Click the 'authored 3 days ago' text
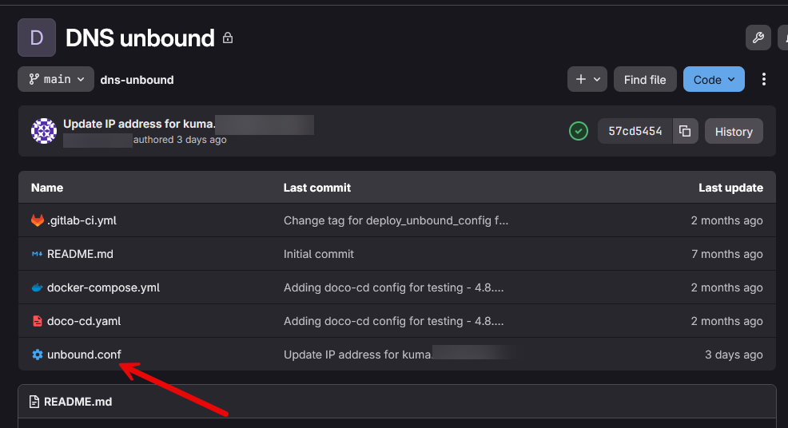Screen dimensions: 788x428 180,140
